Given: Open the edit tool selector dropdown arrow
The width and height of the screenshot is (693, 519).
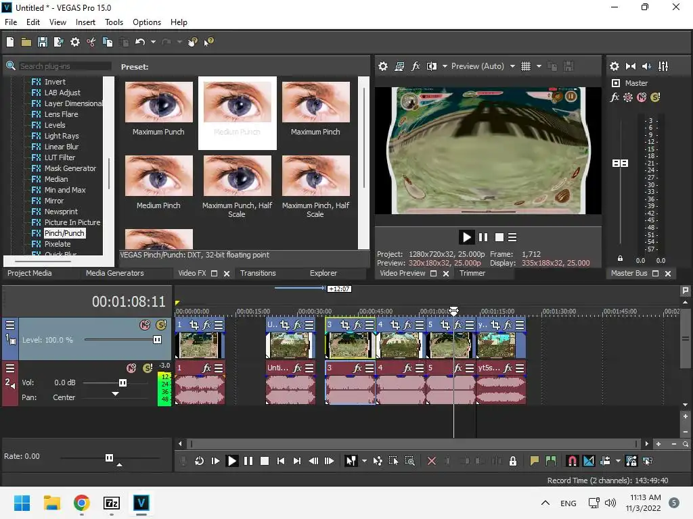Looking at the screenshot, I should pos(364,461).
